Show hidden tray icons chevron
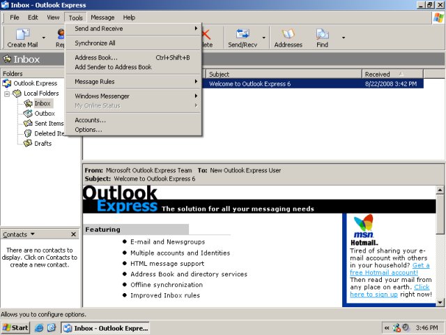 [x=387, y=328]
